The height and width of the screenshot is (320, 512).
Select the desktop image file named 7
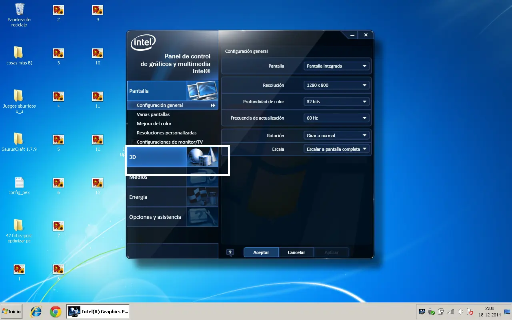pos(58,229)
